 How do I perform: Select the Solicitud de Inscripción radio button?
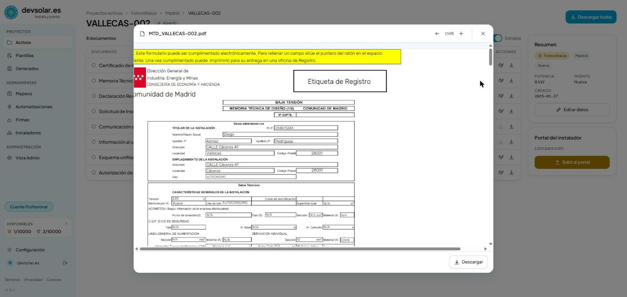(x=94, y=111)
